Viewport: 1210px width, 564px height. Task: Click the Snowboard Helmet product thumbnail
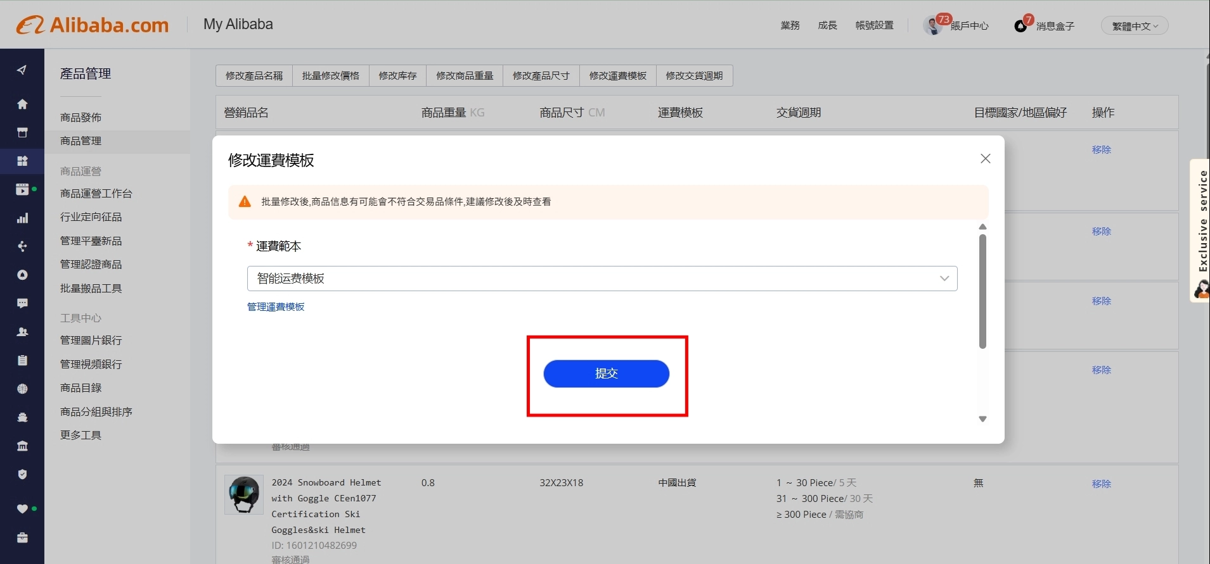pos(244,495)
